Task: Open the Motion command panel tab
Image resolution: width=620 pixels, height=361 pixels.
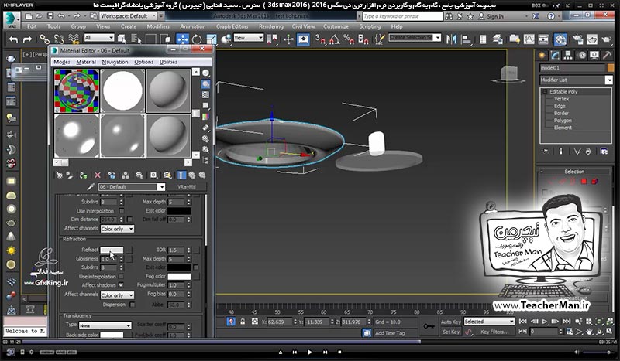Action: (581, 55)
